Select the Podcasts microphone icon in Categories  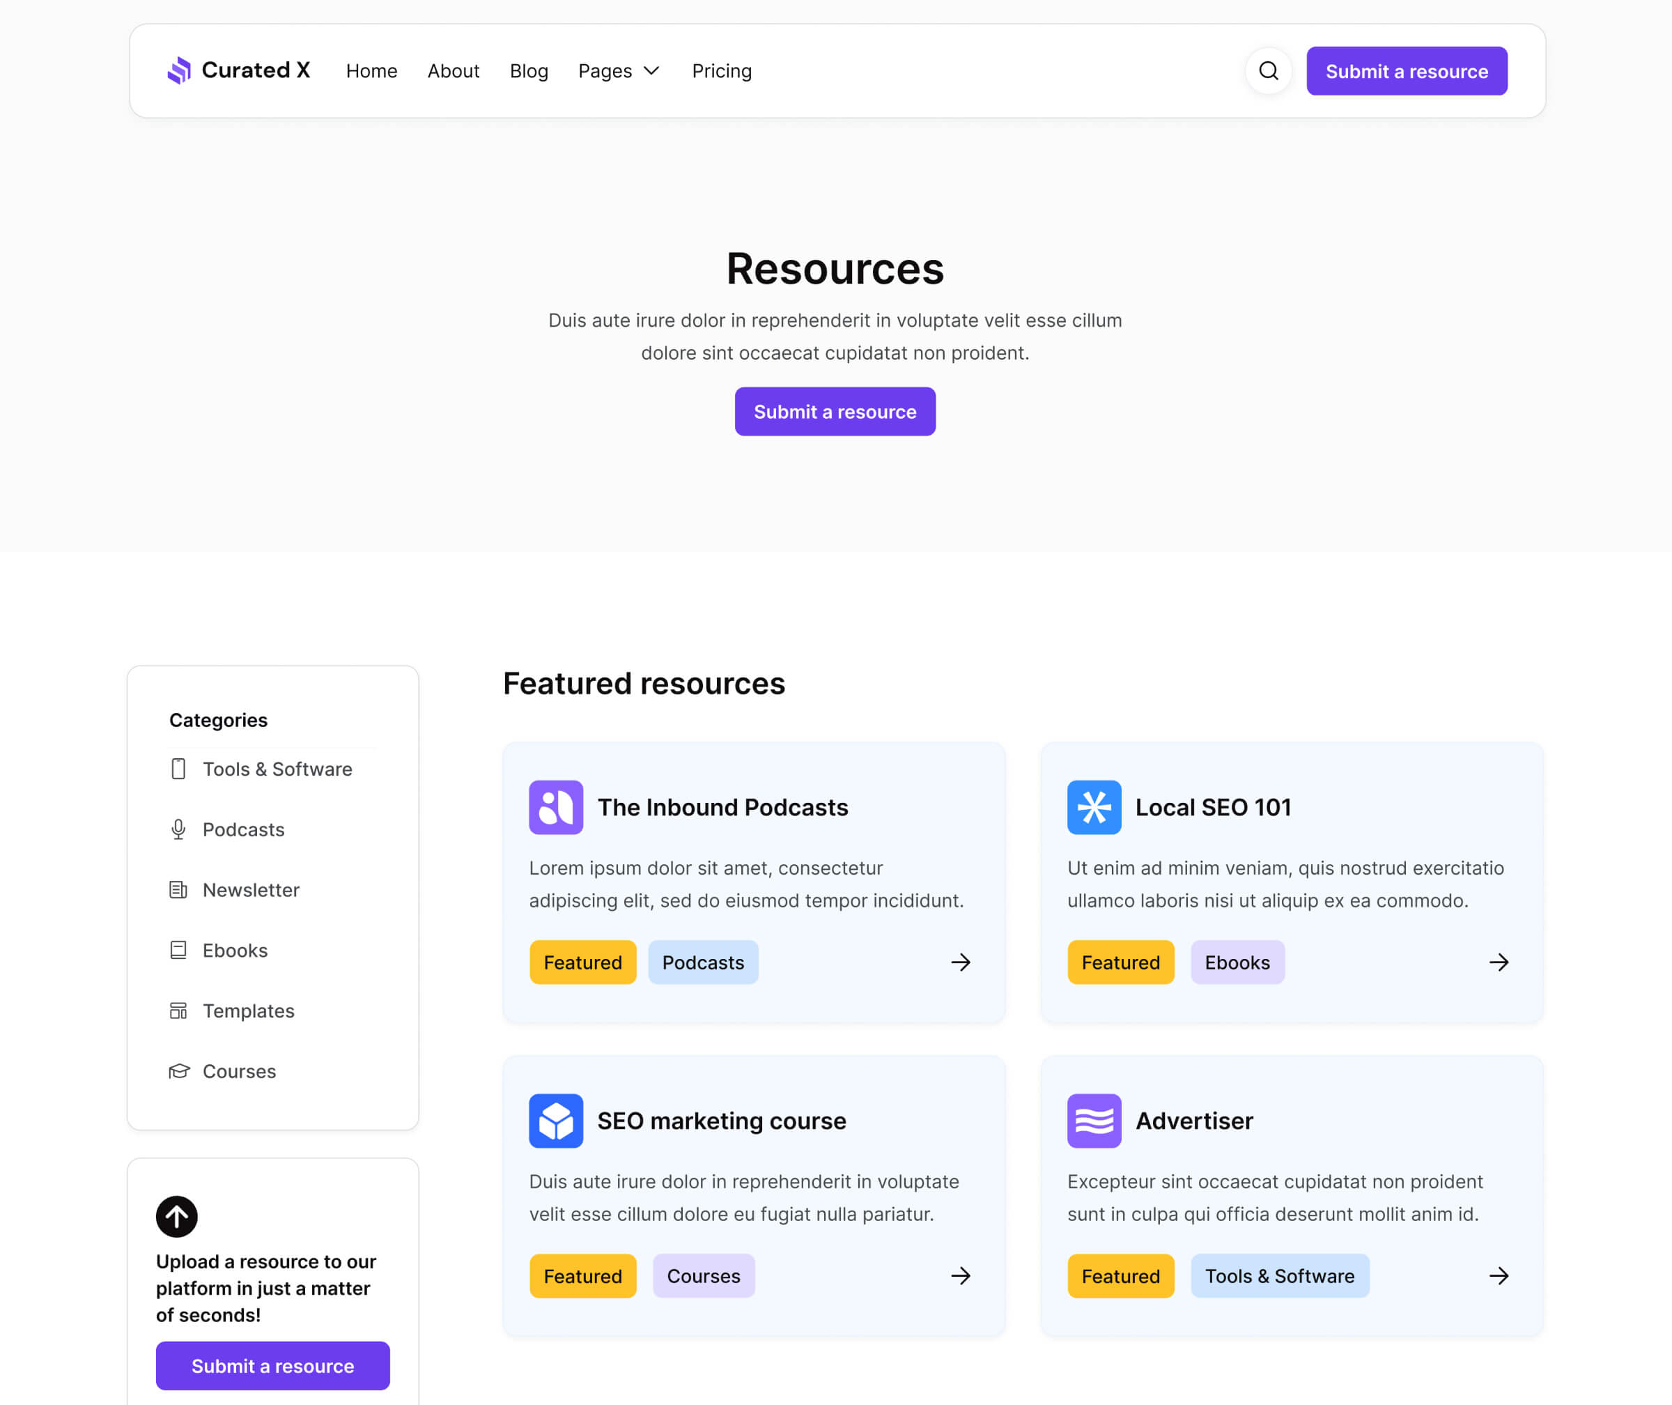178,829
